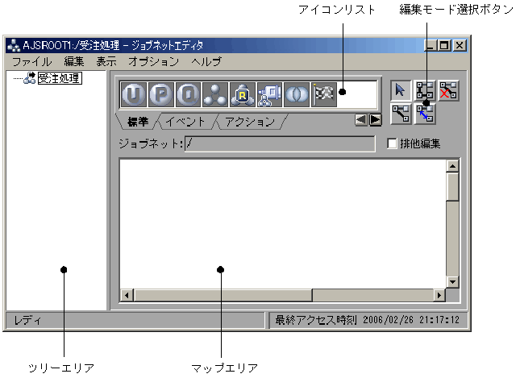Choose the blue arrow conditional connect mode
520x378 pixels.
coord(425,114)
